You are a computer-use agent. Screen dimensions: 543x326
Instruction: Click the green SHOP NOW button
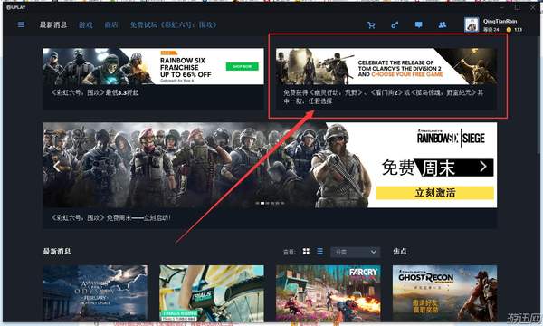click(242, 66)
